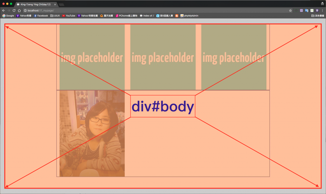This screenshot has width=326, height=194.
Task: Reload the localhost page
Action: pyautogui.click(x=14, y=11)
